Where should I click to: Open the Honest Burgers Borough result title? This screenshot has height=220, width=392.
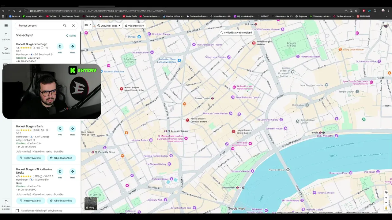32,44
